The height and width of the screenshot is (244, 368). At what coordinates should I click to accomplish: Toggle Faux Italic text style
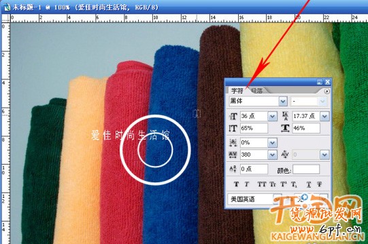tap(247, 184)
